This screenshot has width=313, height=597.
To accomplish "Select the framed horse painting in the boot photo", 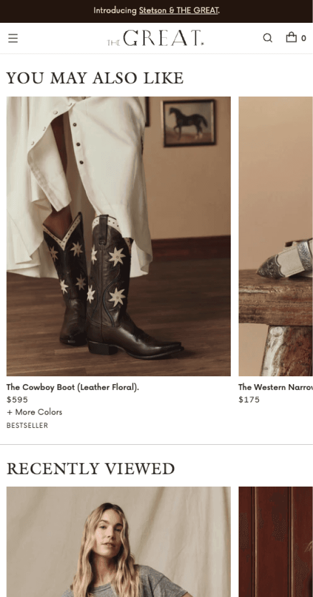I will (x=189, y=123).
